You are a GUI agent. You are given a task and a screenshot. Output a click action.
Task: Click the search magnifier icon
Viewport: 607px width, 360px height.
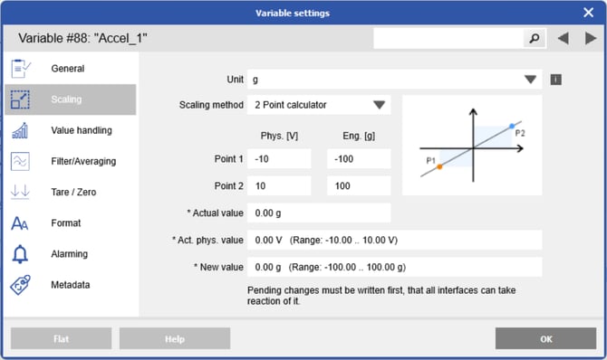coord(535,38)
